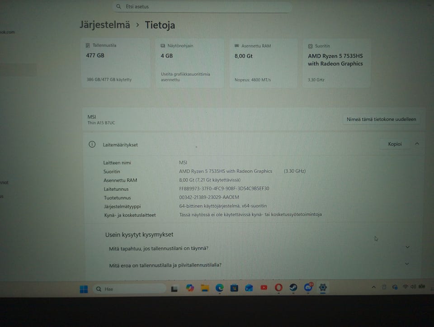Click 'Useita grafiikkasuorittimia asennettu' text
This screenshot has height=327, width=434.
[185, 77]
